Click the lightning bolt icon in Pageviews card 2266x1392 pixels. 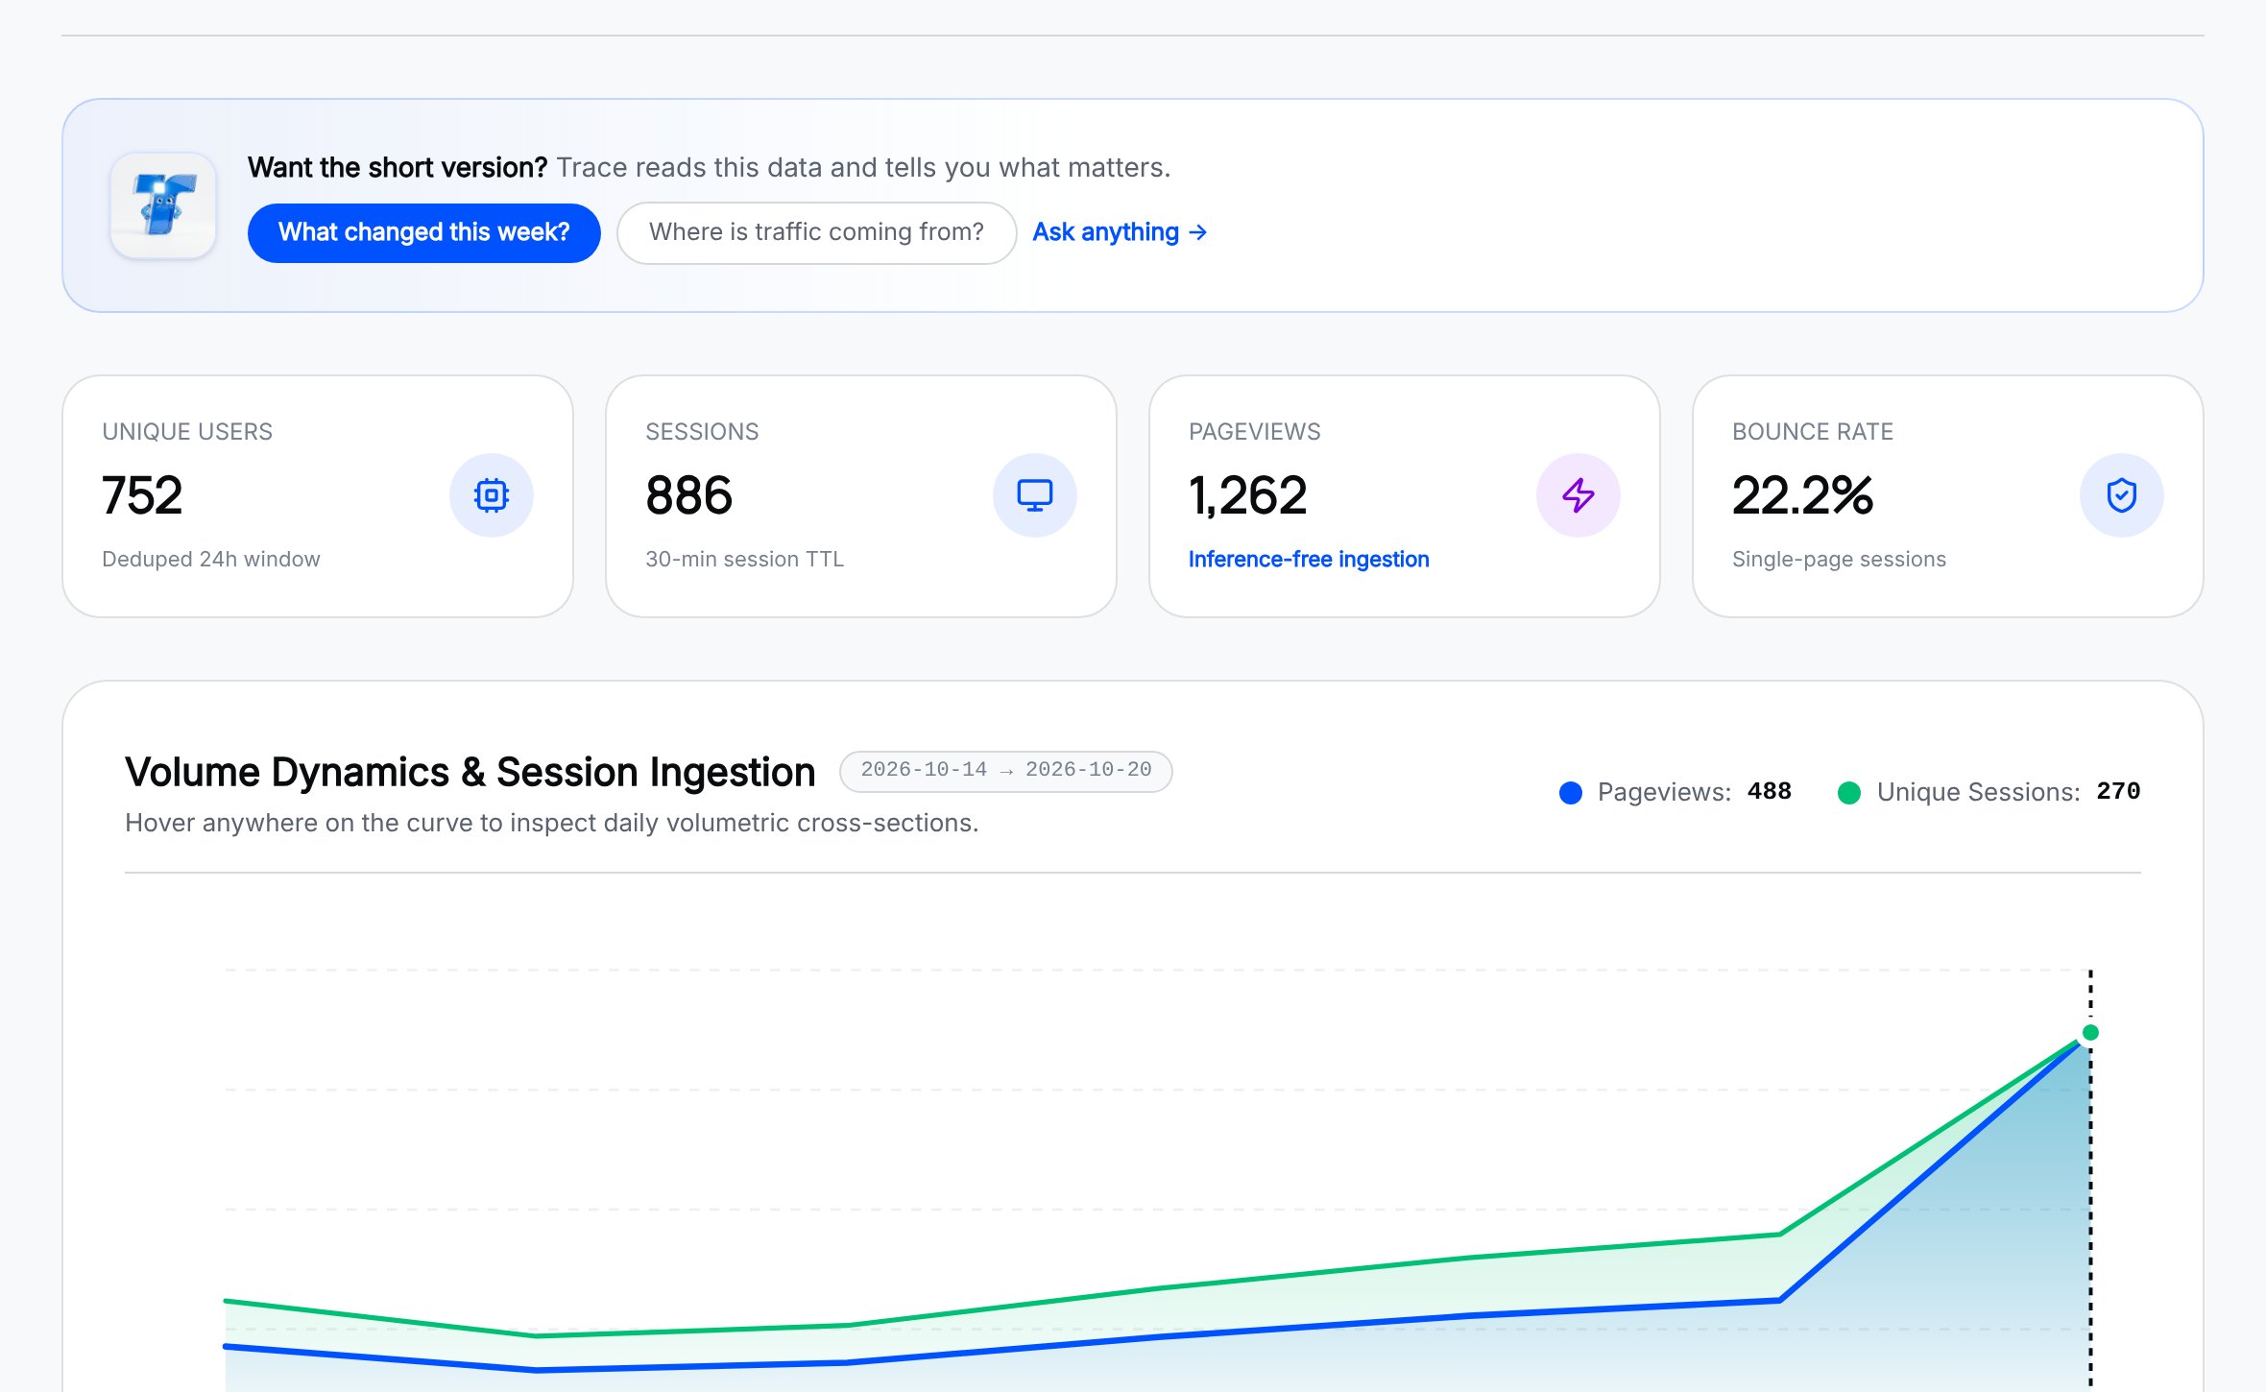click(1579, 495)
